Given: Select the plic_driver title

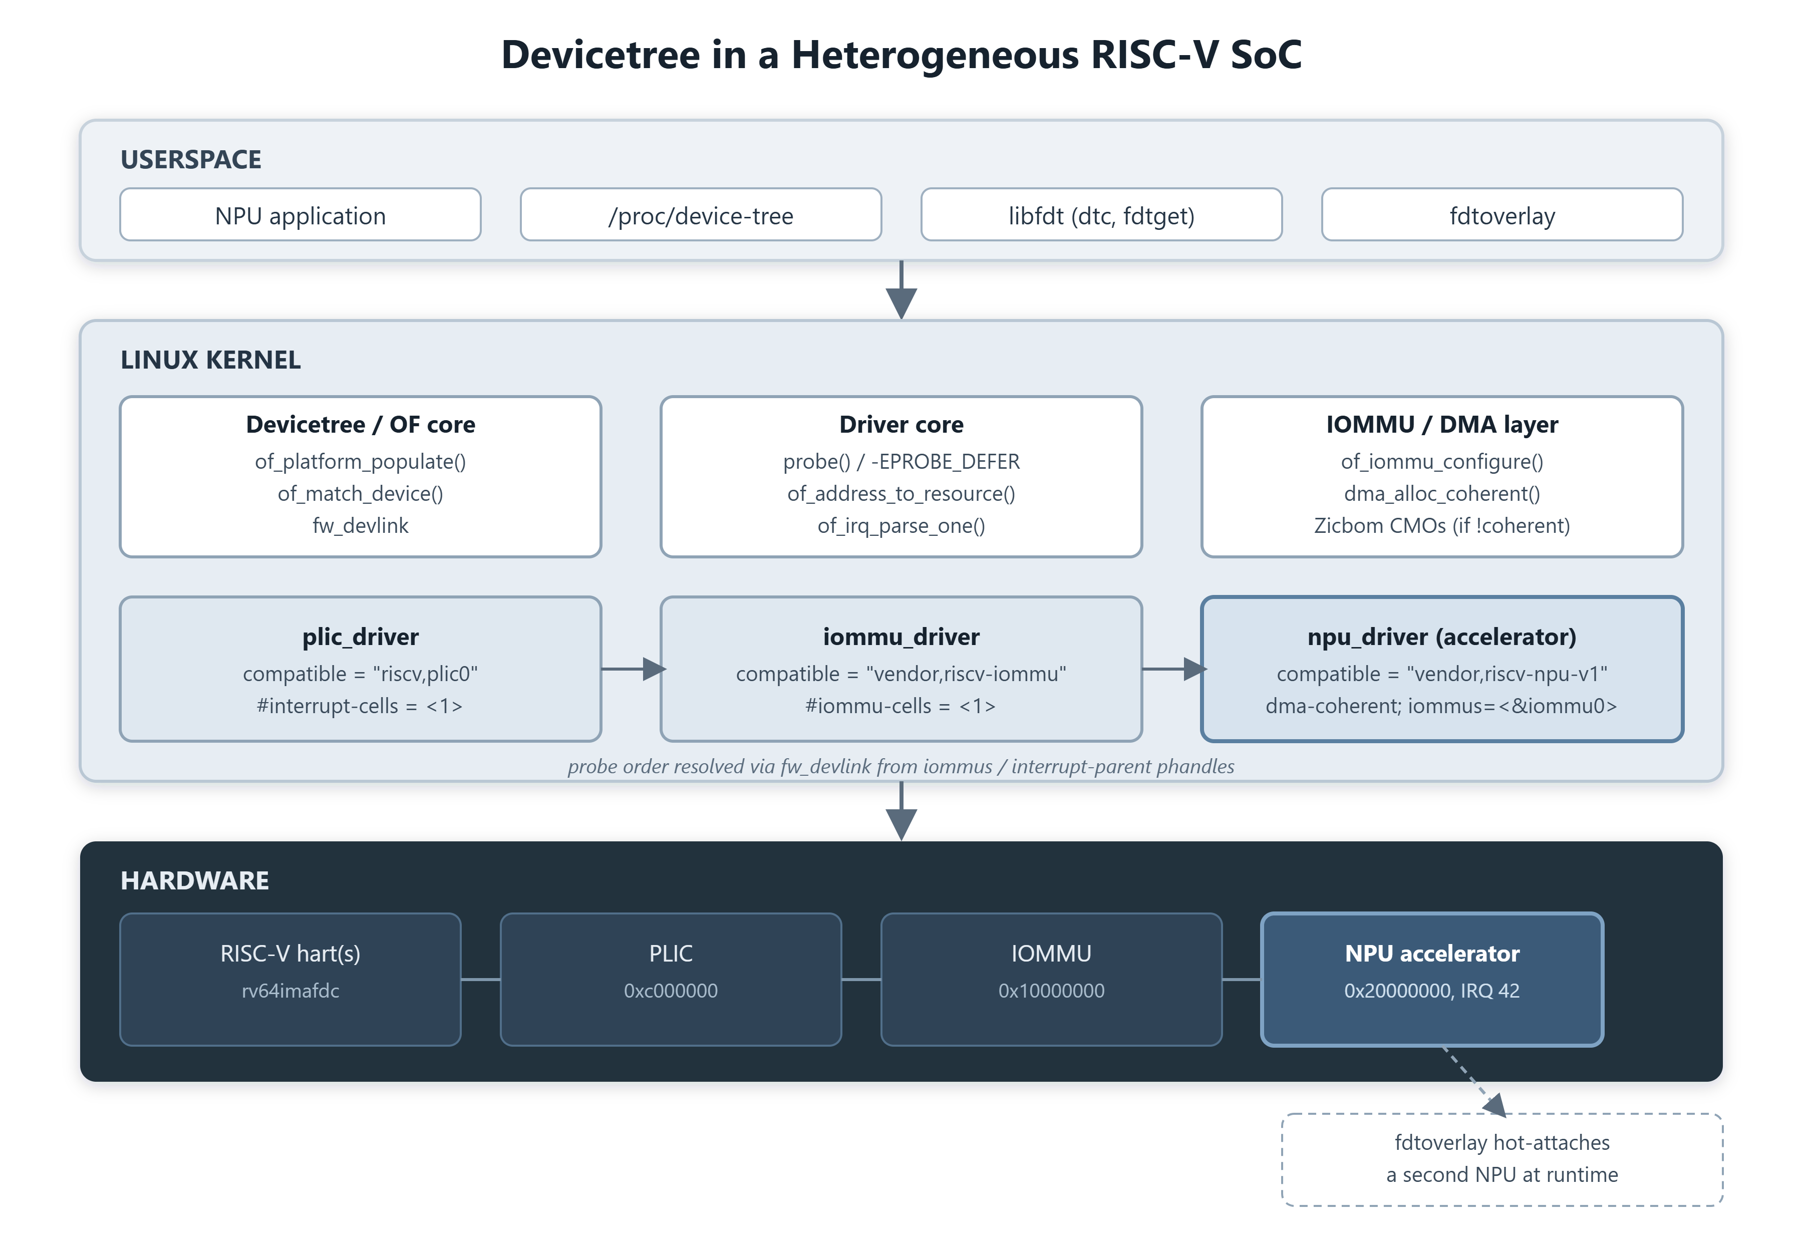Looking at the screenshot, I should click(x=360, y=637).
